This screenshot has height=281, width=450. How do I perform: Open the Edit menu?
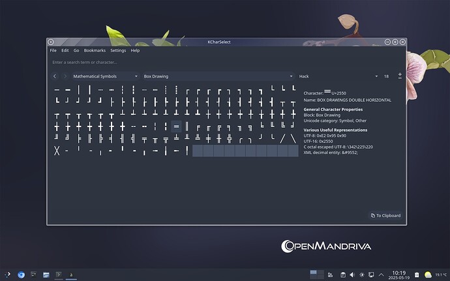pyautogui.click(x=65, y=50)
